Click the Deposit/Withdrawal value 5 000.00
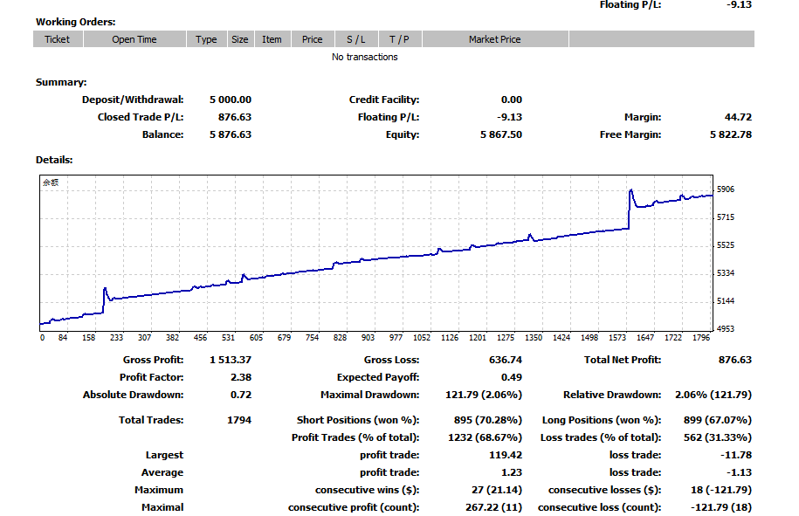 click(x=230, y=100)
